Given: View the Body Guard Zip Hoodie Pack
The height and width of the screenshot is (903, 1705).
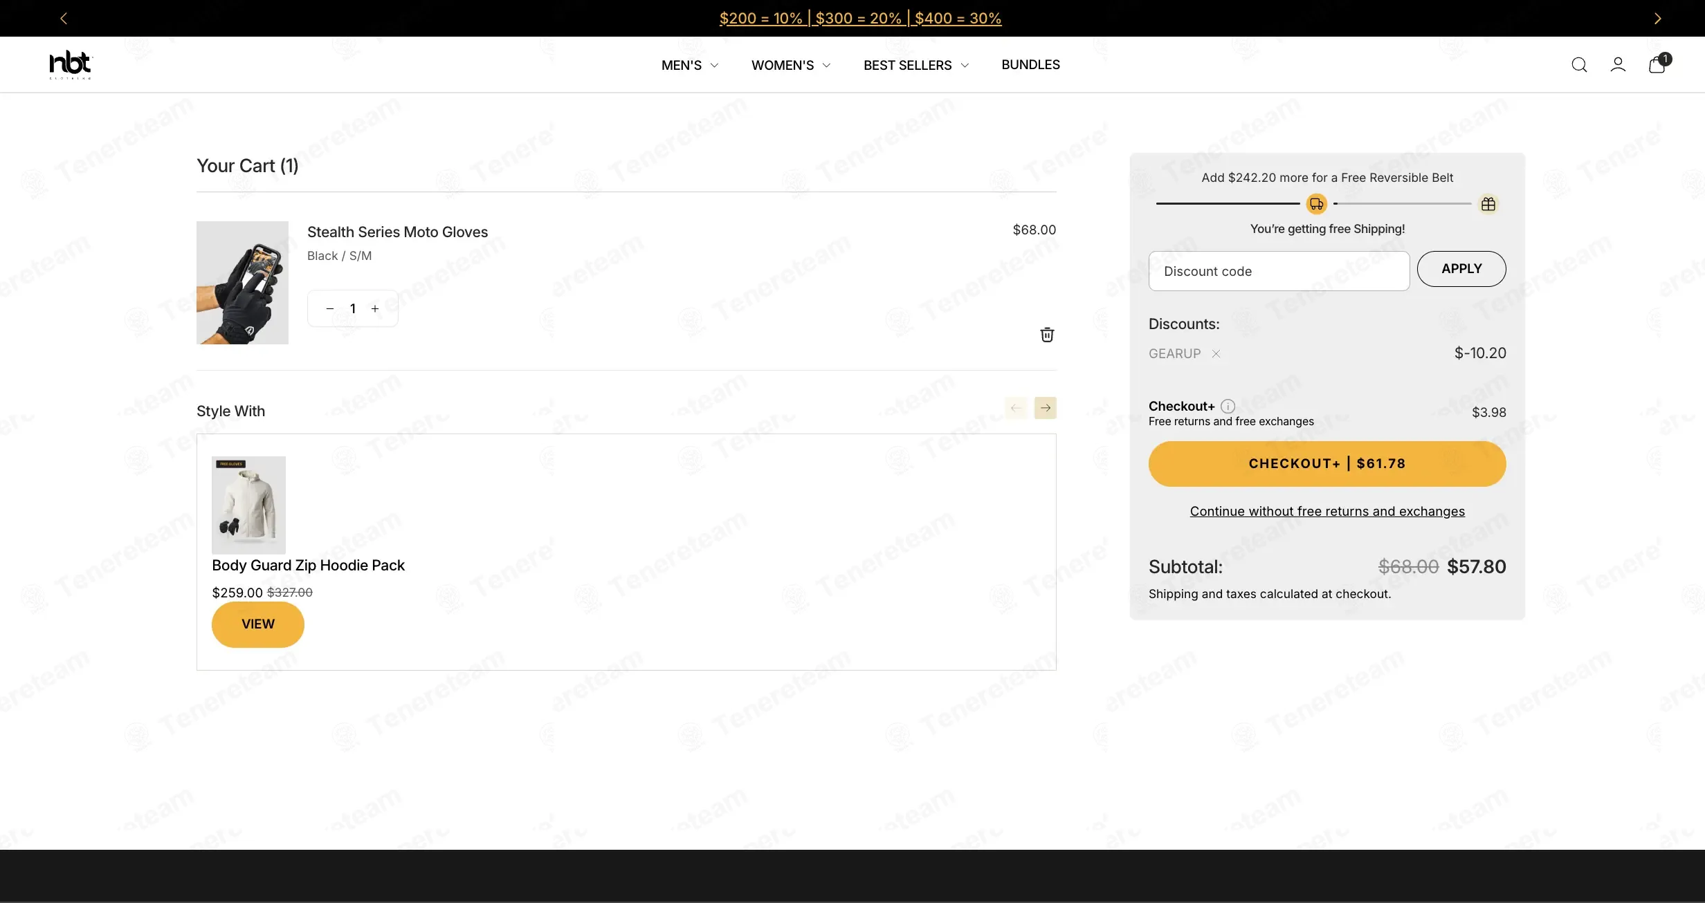Looking at the screenshot, I should pos(258,624).
